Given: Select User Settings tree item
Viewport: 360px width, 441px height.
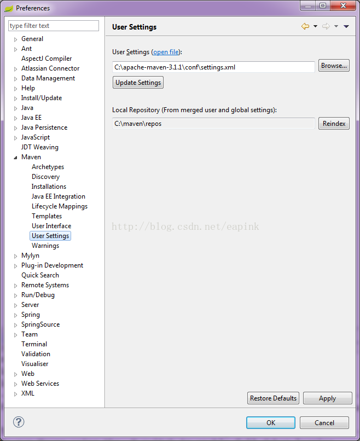Looking at the screenshot, I should (x=50, y=236).
